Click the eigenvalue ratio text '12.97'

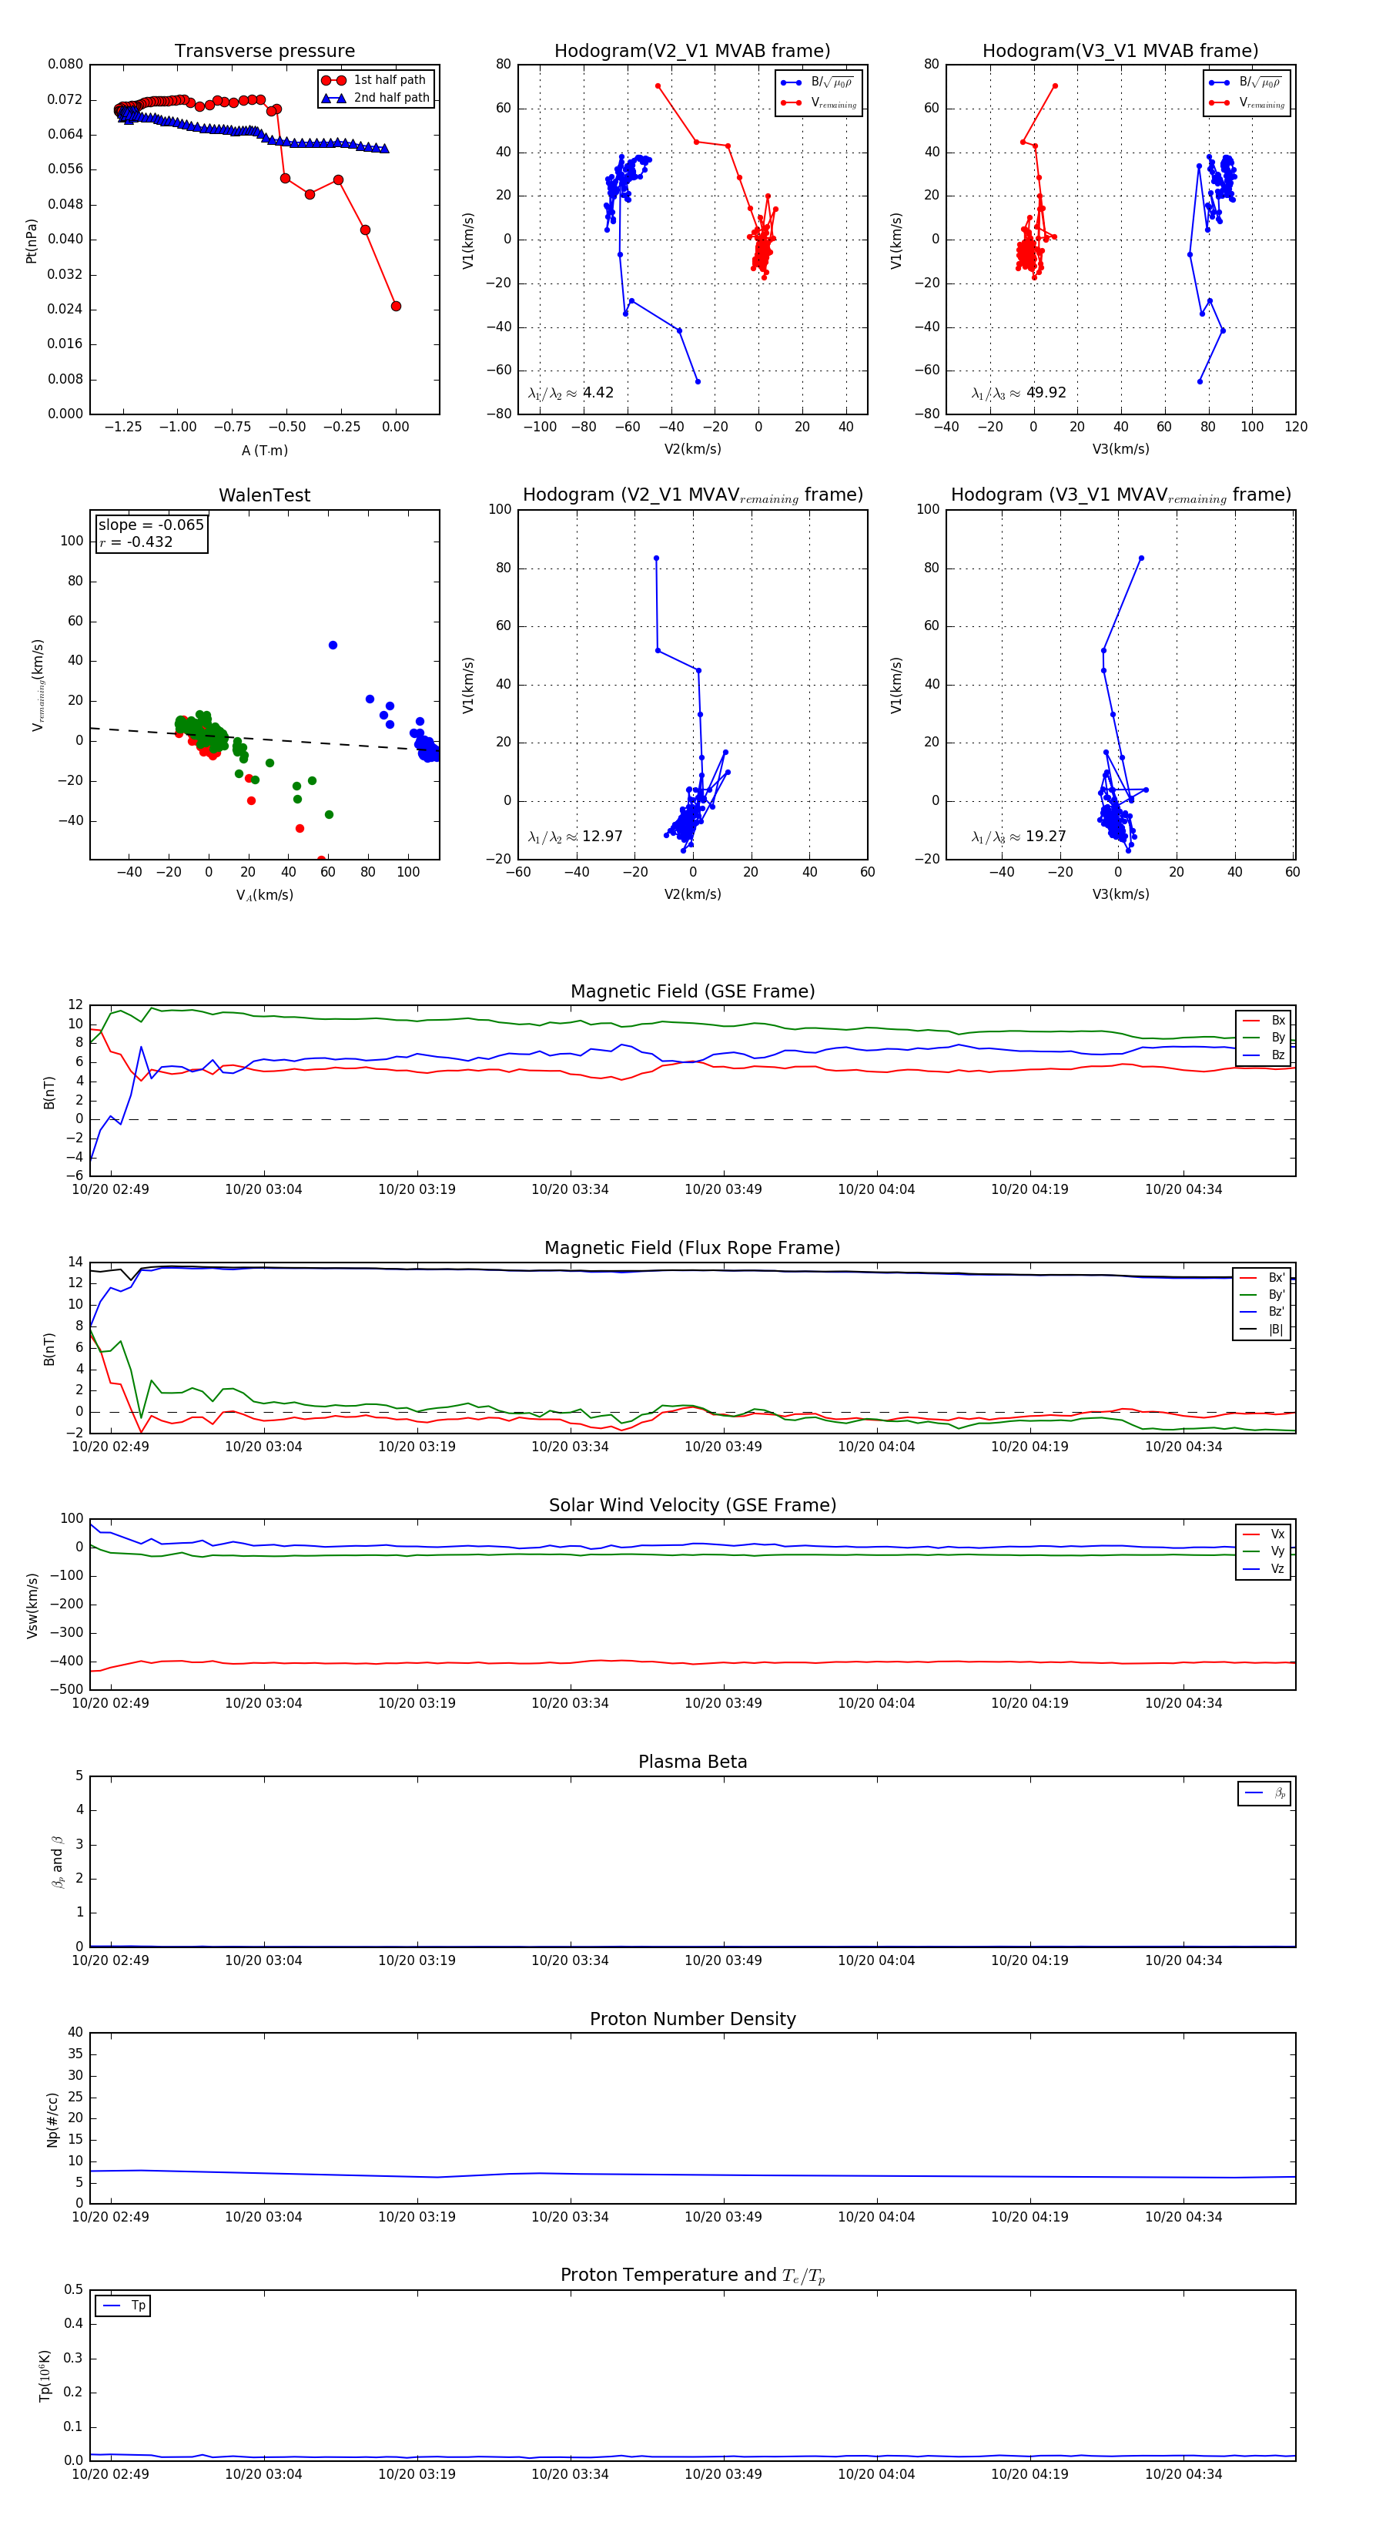[601, 837]
